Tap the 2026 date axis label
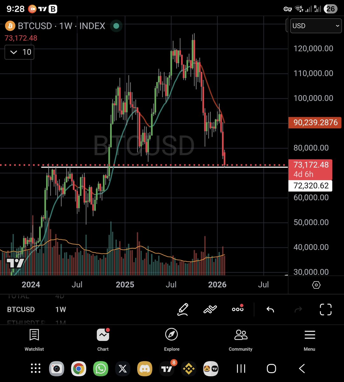The height and width of the screenshot is (382, 344). coord(217,284)
